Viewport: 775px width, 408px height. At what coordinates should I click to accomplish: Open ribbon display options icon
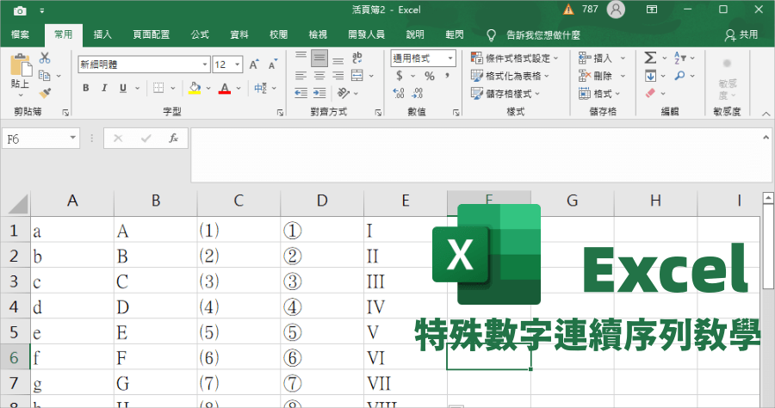652,9
